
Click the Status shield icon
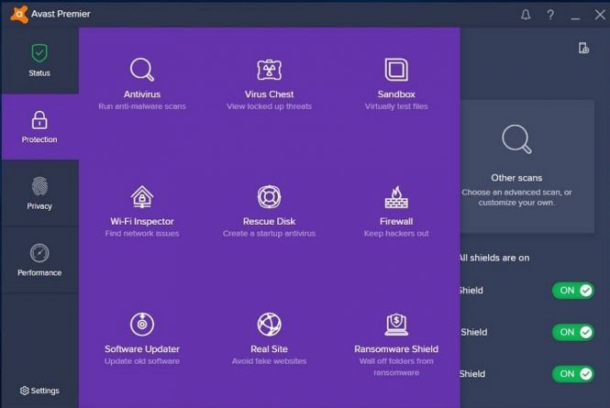(x=39, y=53)
